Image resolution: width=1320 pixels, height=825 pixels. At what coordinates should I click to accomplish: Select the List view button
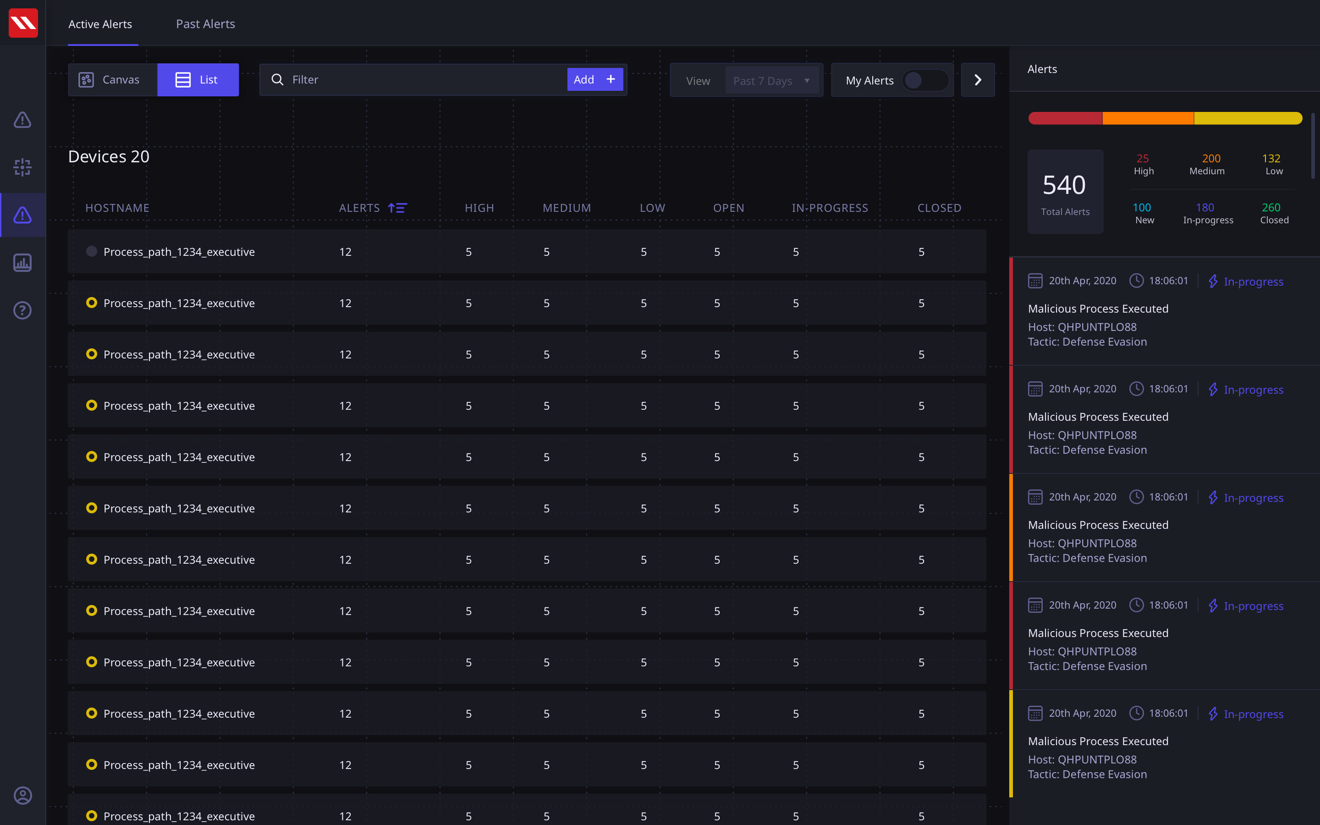pyautogui.click(x=197, y=80)
